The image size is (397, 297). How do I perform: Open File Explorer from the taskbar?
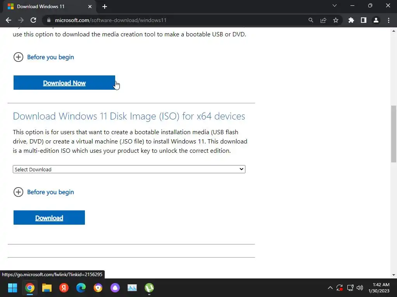(47, 288)
